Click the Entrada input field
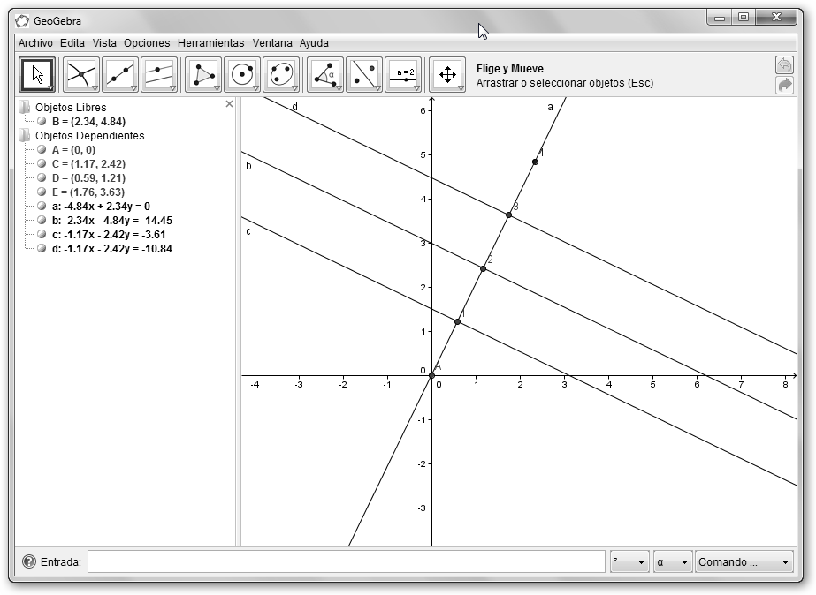This screenshot has height=595, width=816. 346,562
